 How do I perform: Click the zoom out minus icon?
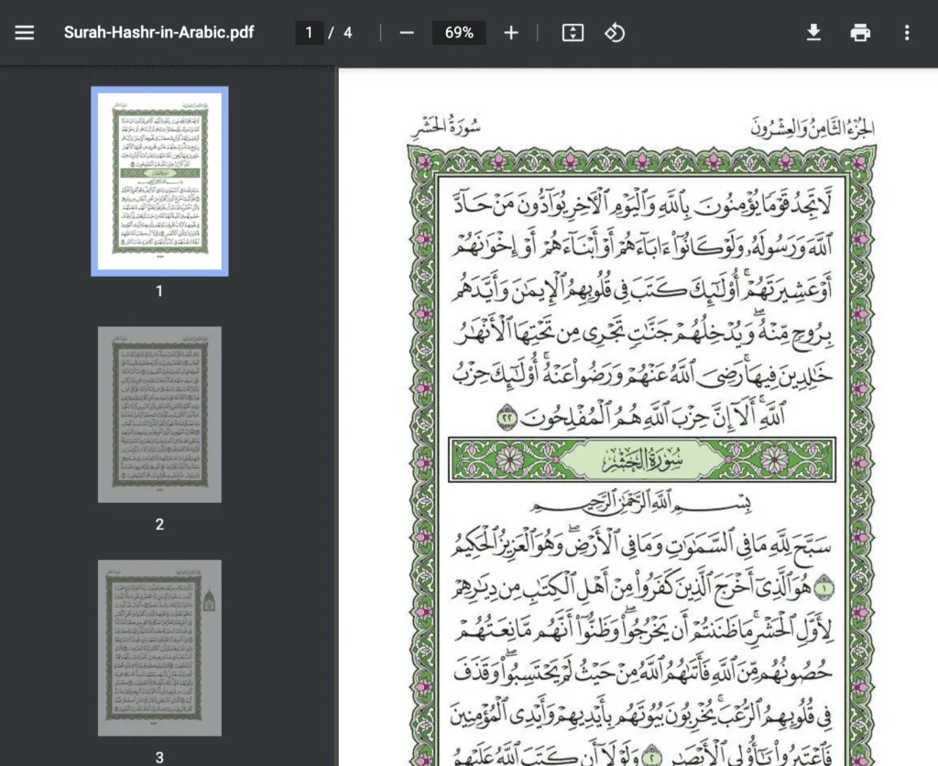[407, 32]
